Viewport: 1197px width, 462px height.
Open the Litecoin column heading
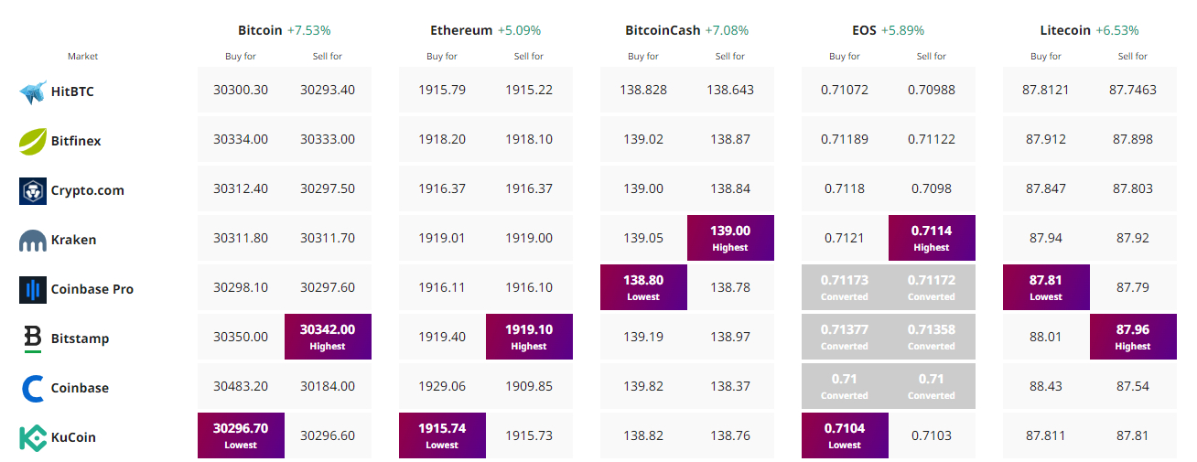pyautogui.click(x=1065, y=30)
